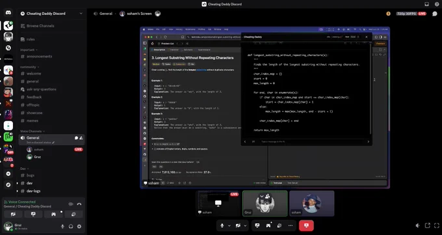Open the green R server icon
Image resolution: width=442 pixels, height=235 pixels.
8,137
